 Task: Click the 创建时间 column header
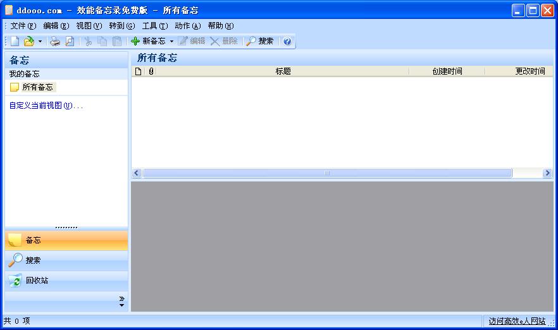coord(447,71)
